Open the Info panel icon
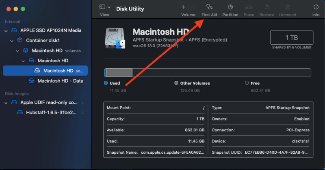Viewport: 325px width, 170px height. pyautogui.click(x=316, y=7)
